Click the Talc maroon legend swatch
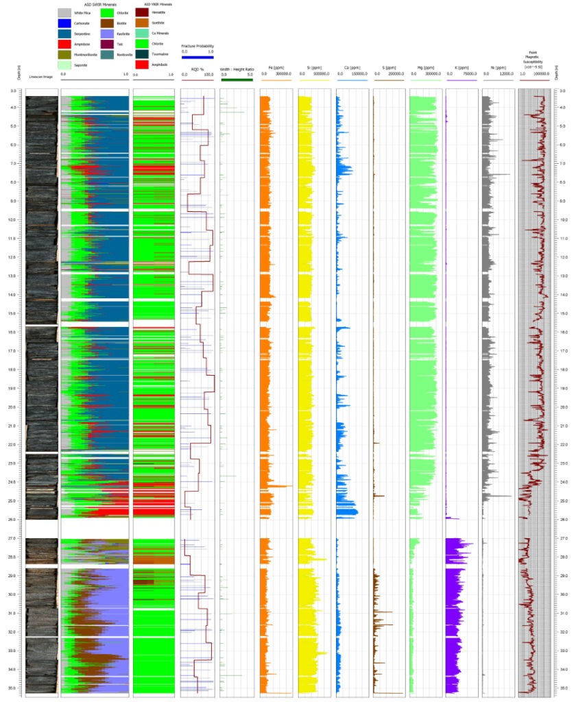 pyautogui.click(x=107, y=44)
